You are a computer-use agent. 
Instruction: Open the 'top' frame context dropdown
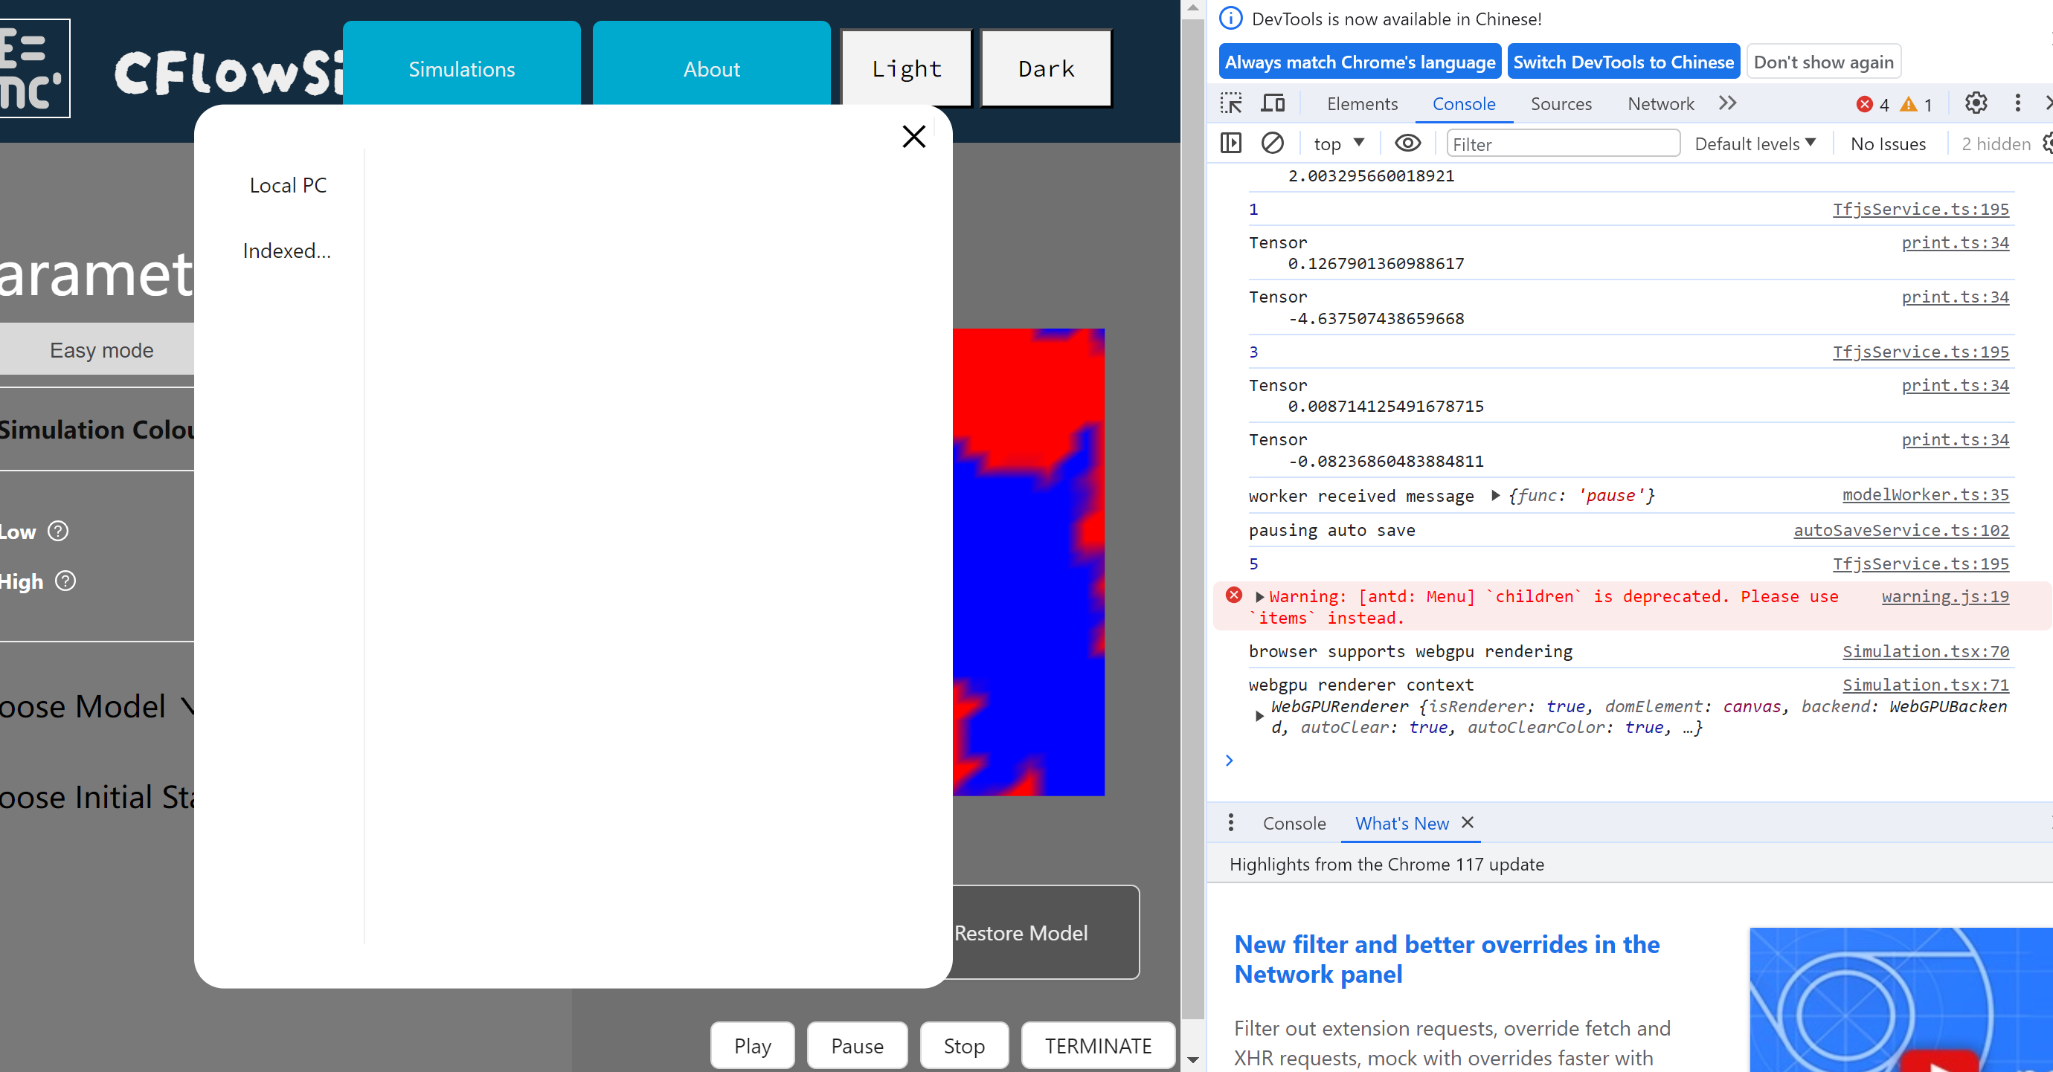[1337, 143]
